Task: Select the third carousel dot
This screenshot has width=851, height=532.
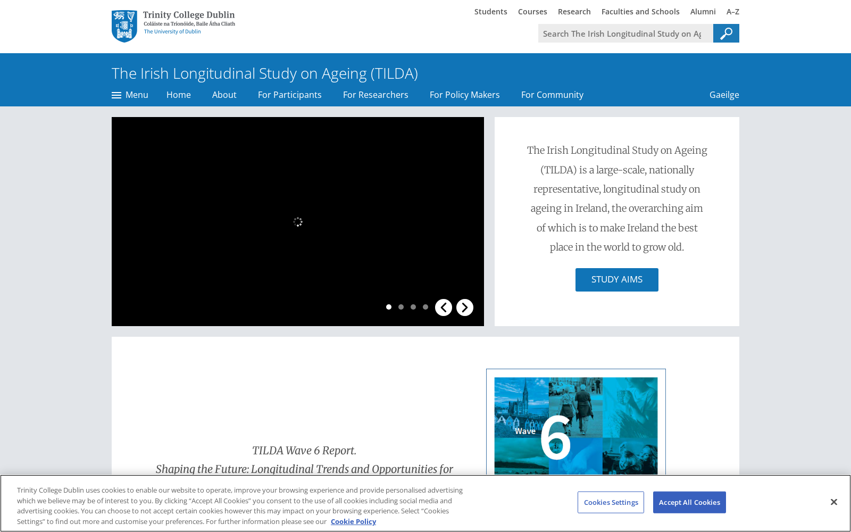Action: pos(413,307)
